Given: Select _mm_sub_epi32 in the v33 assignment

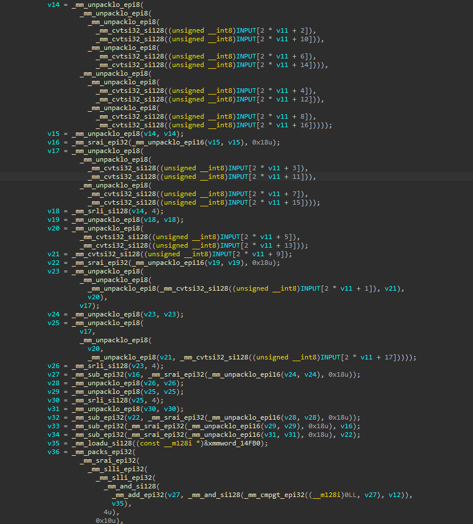Looking at the screenshot, I should (x=98, y=426).
